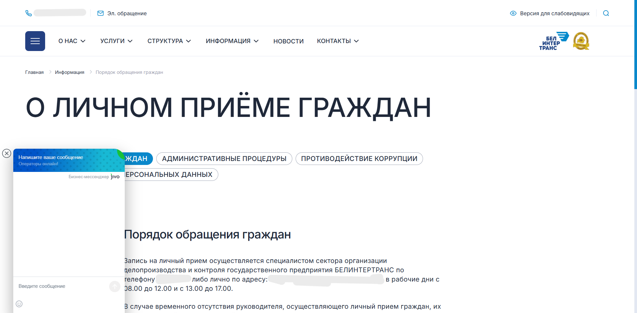637x313 pixels.
Task: Open Версия для слабовидящих
Action: (555, 13)
